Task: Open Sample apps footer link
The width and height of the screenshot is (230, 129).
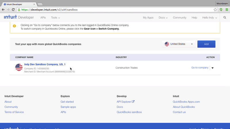Action: point(68,107)
